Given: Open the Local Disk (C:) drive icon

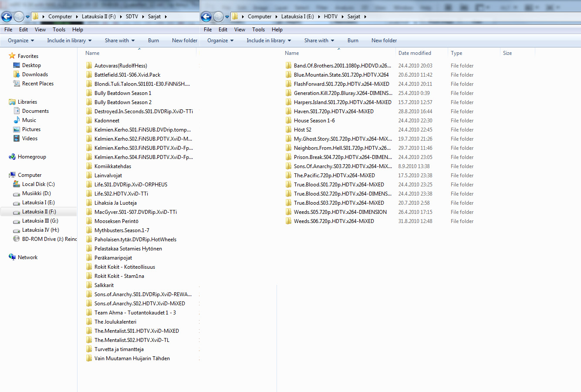Looking at the screenshot, I should click(17, 184).
